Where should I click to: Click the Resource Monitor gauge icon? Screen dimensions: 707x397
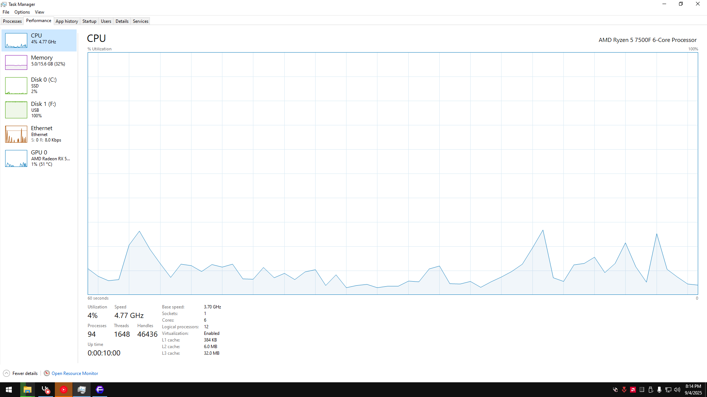pyautogui.click(x=47, y=373)
